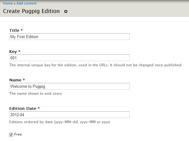Toggle the Free checkbox
189x141 pixels.
coord(11,135)
